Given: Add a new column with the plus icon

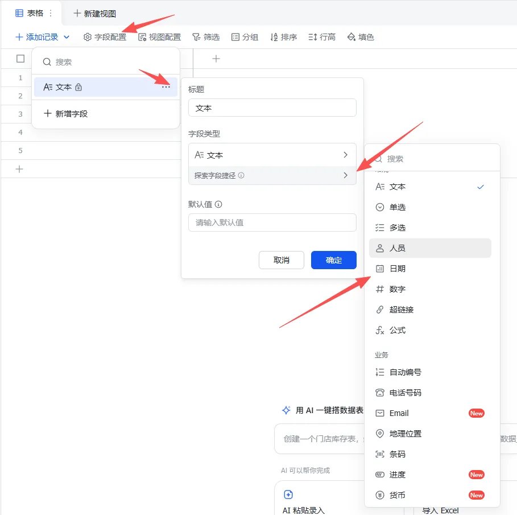Looking at the screenshot, I should coord(216,59).
